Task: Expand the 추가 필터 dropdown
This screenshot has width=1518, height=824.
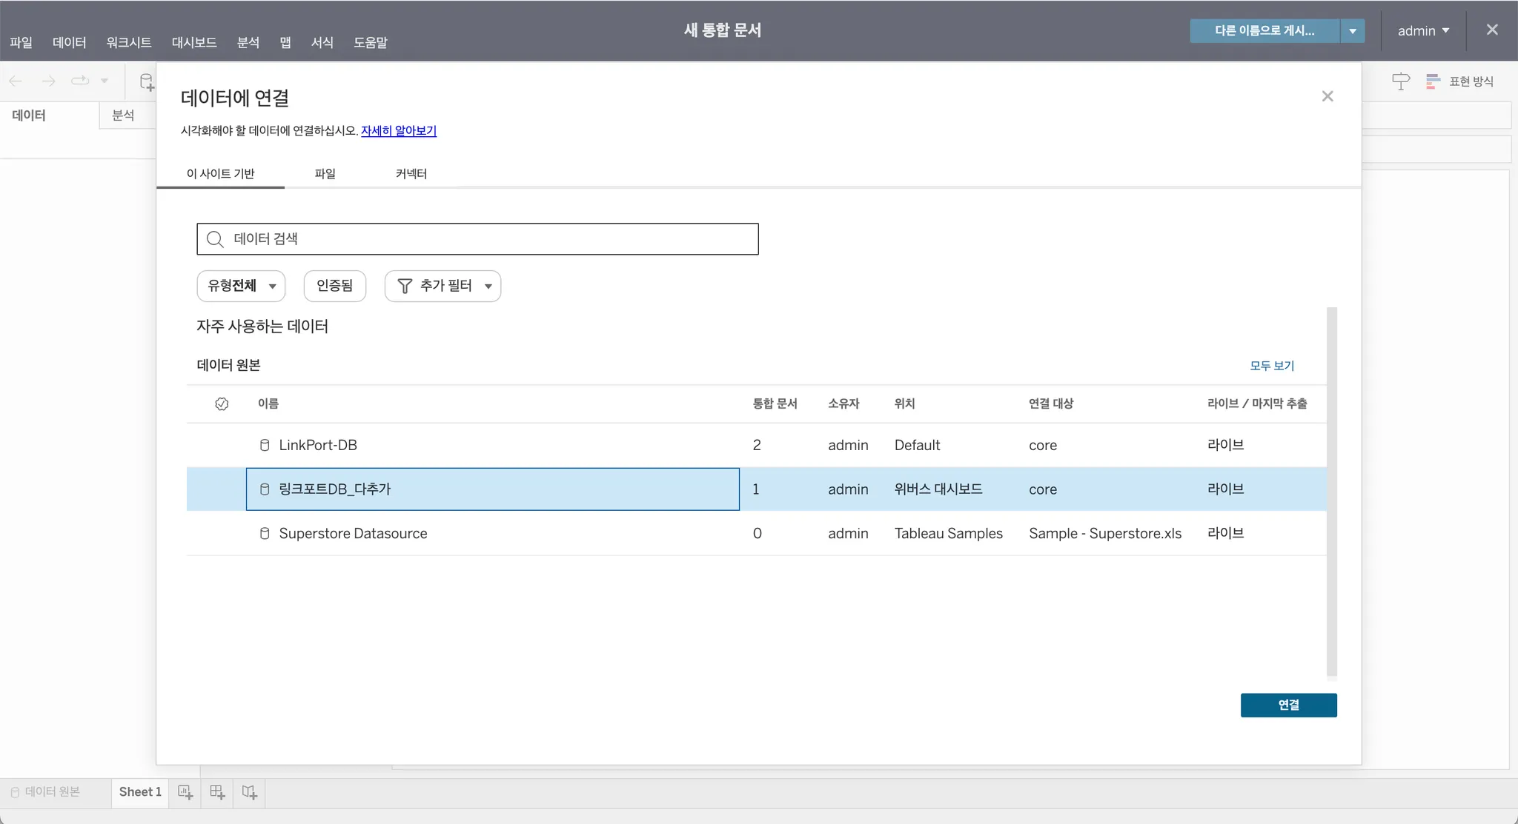Action: pyautogui.click(x=443, y=286)
